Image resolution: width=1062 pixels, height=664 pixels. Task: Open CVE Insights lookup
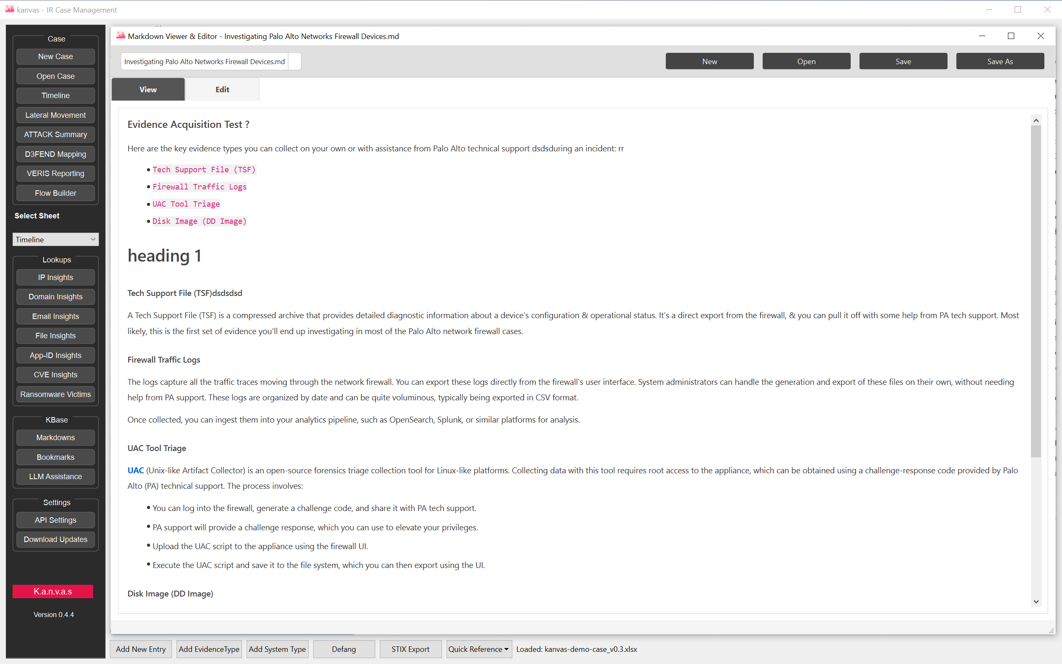pos(55,374)
